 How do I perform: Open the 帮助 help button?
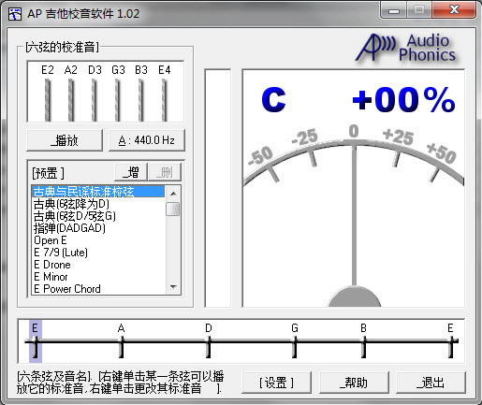pos(354,383)
